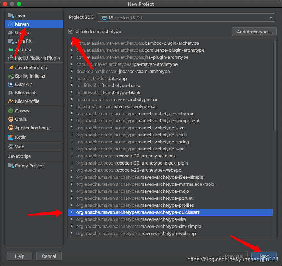This screenshot has width=282, height=266.
Task: Click the Cancel button
Action: point(49,256)
